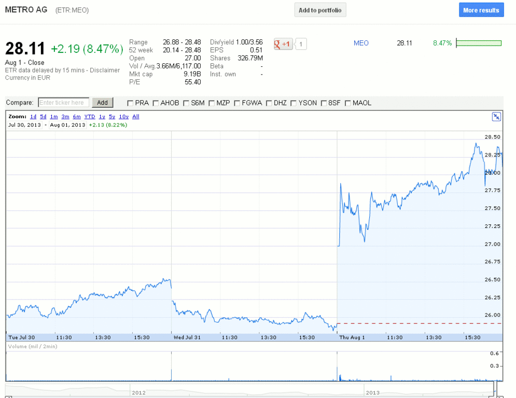Open the Disclaimer link
Viewport: 516px width, 398px height.
pos(105,70)
